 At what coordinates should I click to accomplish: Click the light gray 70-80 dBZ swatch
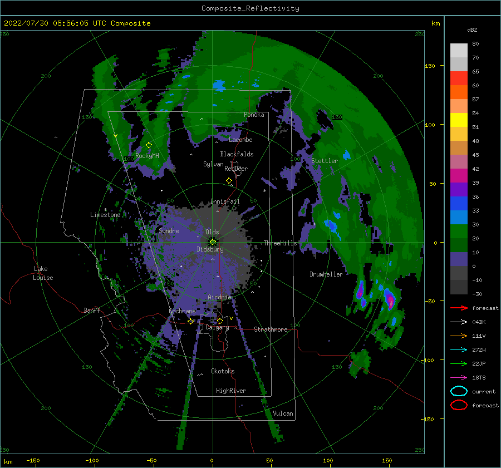(459, 51)
